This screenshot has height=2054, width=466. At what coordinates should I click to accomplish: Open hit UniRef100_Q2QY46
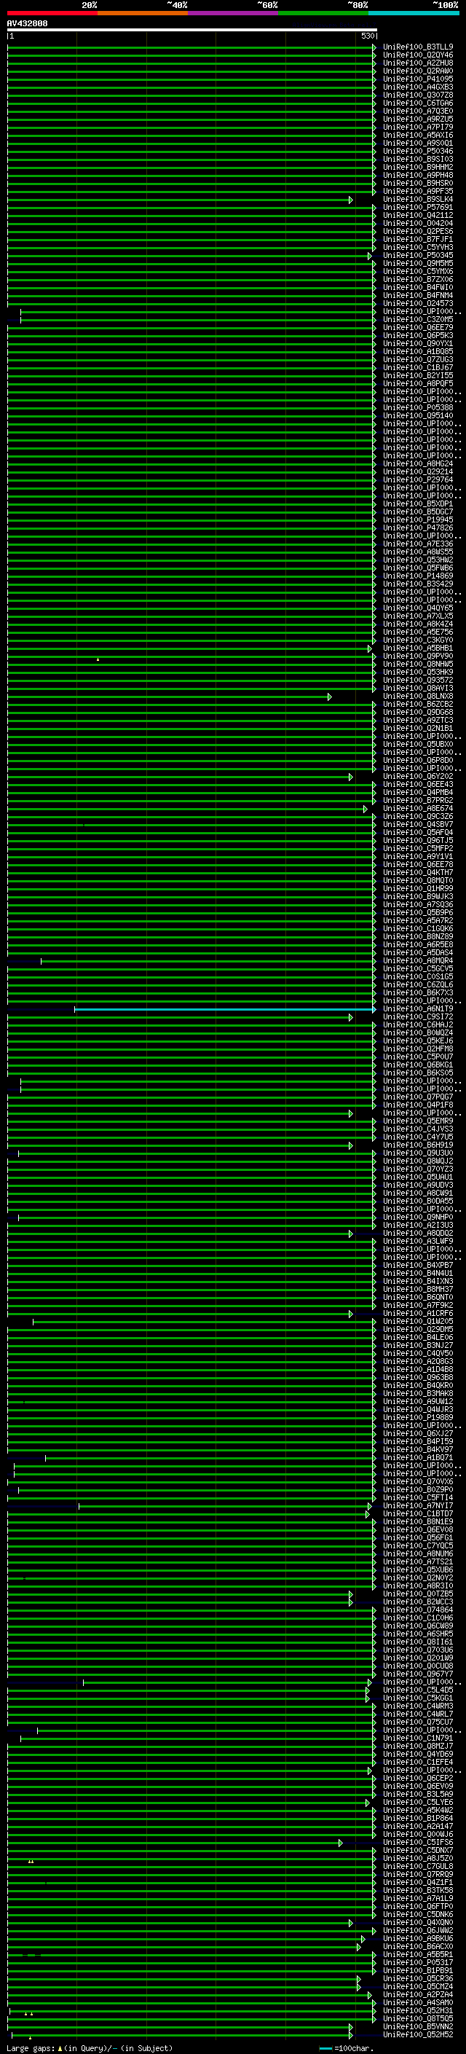[418, 55]
